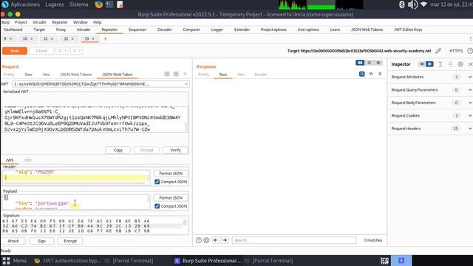Switch to the Proxy tab
The height and width of the screenshot is (266, 473).
coord(61,30)
